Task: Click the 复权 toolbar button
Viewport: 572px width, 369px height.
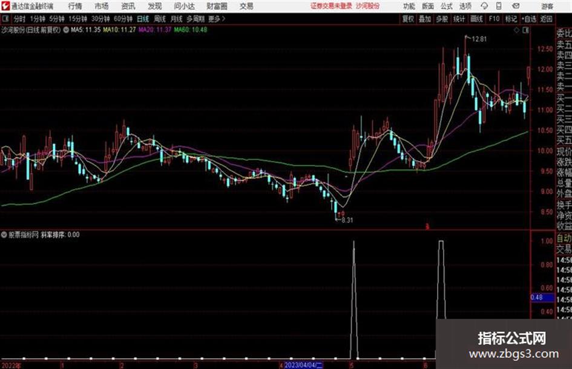Action: tap(408, 19)
